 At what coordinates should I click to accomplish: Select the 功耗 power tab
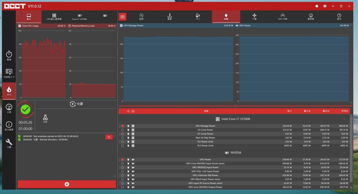[226, 17]
